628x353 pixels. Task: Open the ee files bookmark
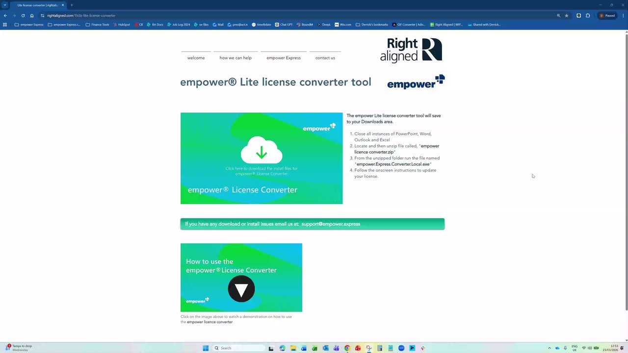(x=201, y=25)
